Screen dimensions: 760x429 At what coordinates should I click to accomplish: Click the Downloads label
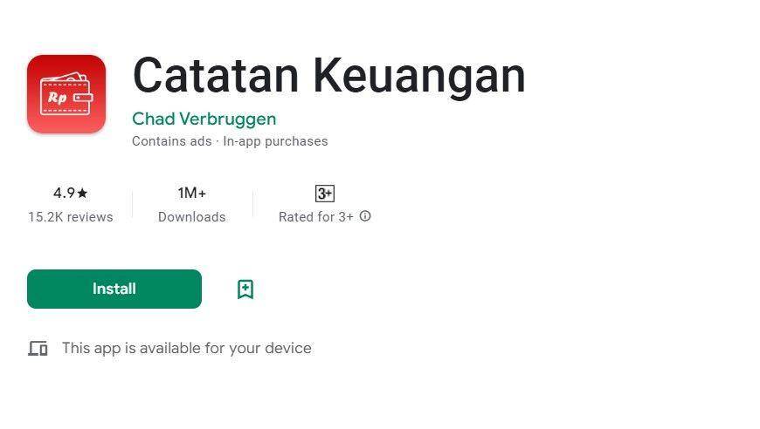[192, 216]
